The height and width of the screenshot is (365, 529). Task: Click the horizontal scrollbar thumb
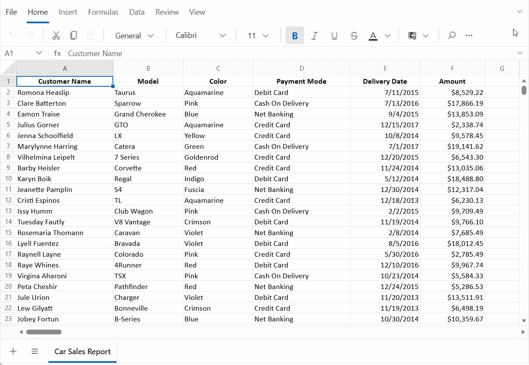click(x=44, y=332)
